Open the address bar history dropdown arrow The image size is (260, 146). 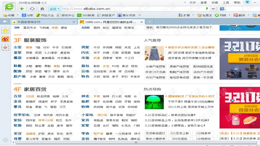coord(213,9)
